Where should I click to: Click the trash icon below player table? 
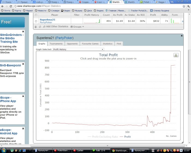35,27
